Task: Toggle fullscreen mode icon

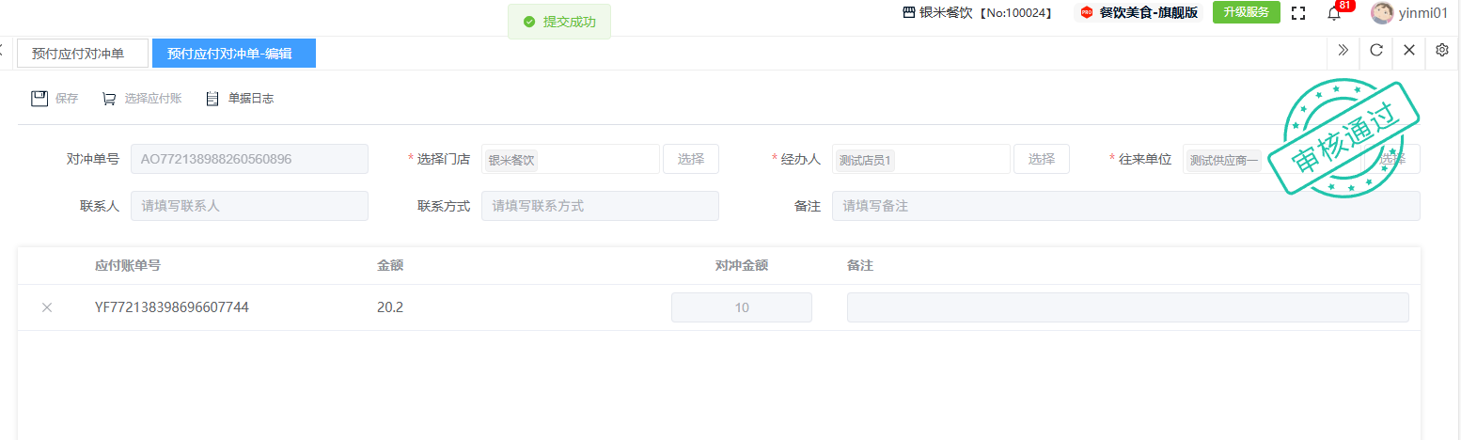Action: coord(1298,13)
